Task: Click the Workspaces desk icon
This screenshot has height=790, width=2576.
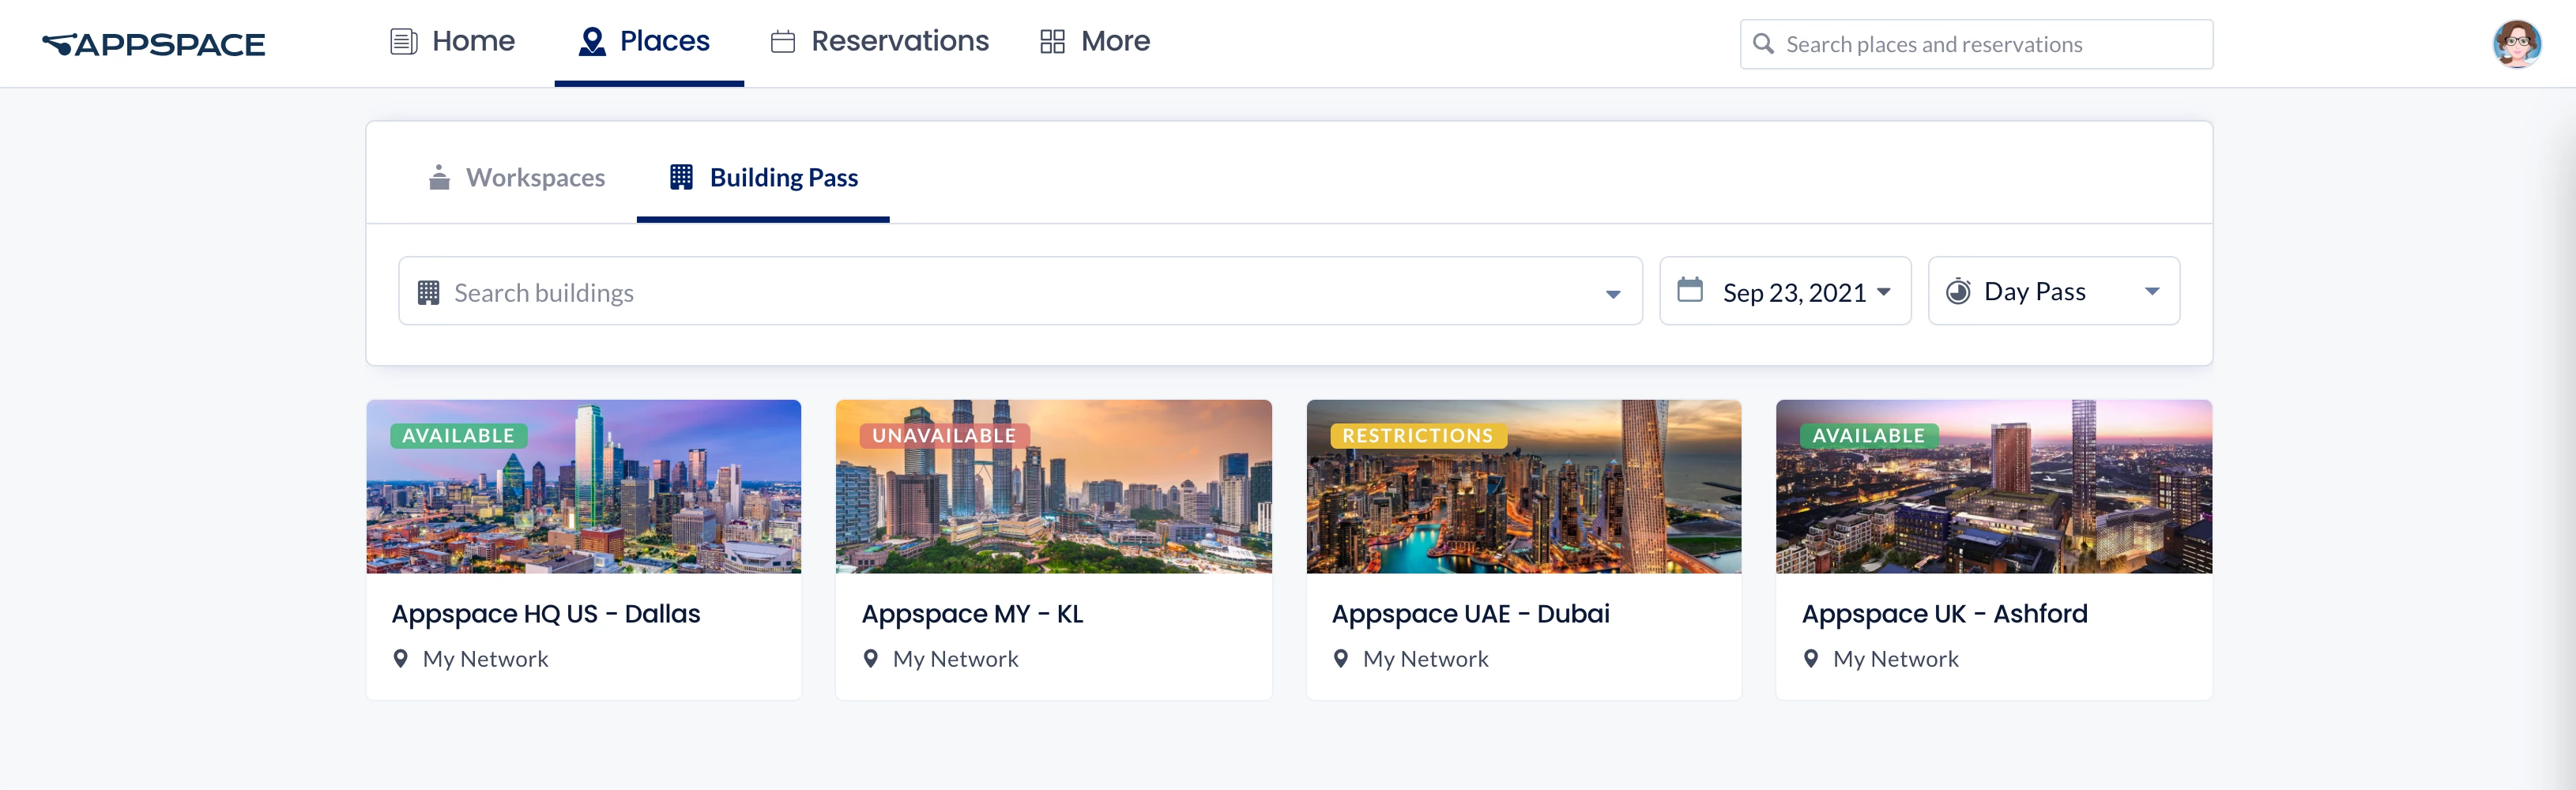Action: (439, 177)
